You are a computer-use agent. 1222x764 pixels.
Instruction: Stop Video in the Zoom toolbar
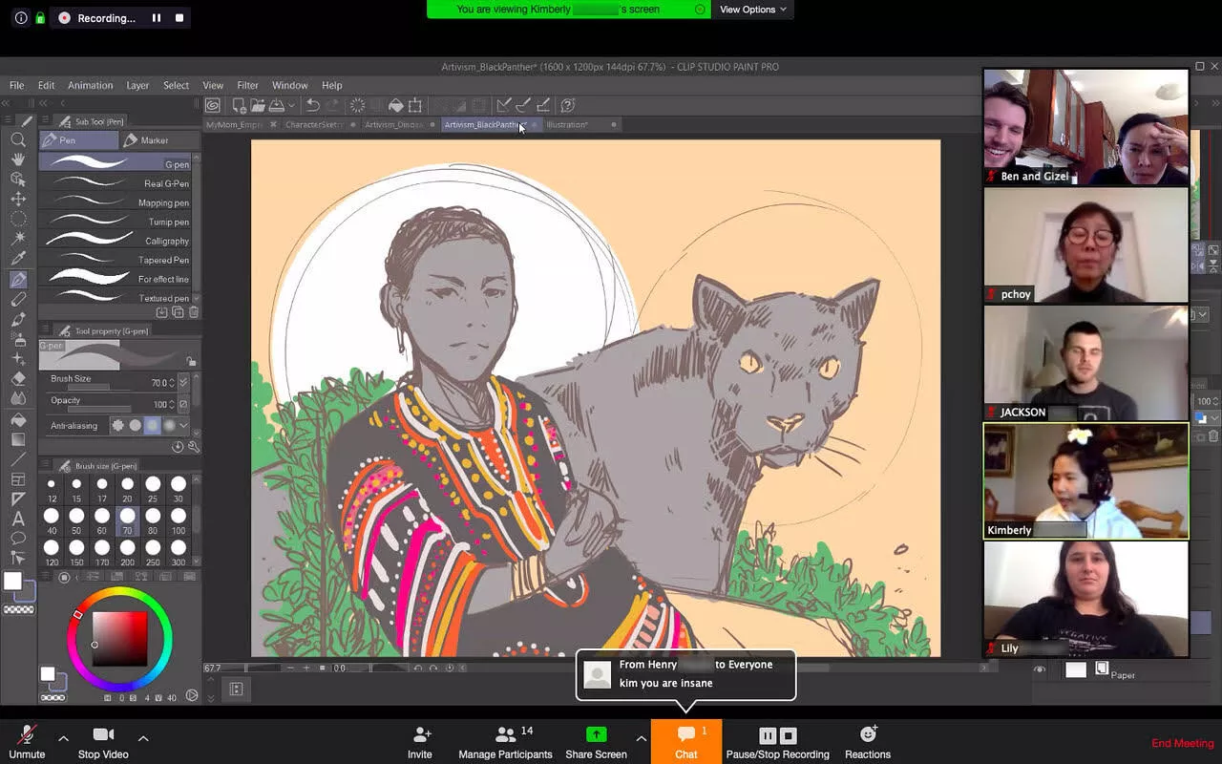pyautogui.click(x=103, y=741)
